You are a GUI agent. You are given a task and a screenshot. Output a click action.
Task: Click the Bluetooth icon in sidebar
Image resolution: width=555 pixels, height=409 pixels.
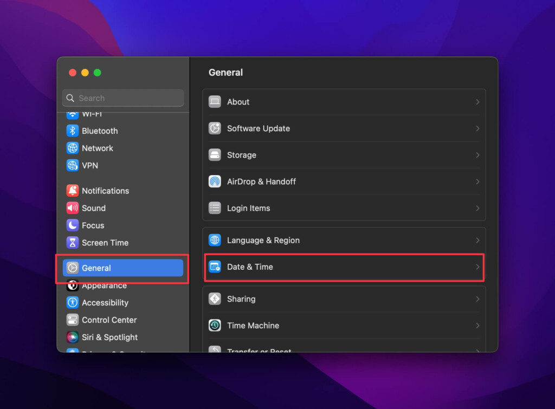pyautogui.click(x=73, y=131)
